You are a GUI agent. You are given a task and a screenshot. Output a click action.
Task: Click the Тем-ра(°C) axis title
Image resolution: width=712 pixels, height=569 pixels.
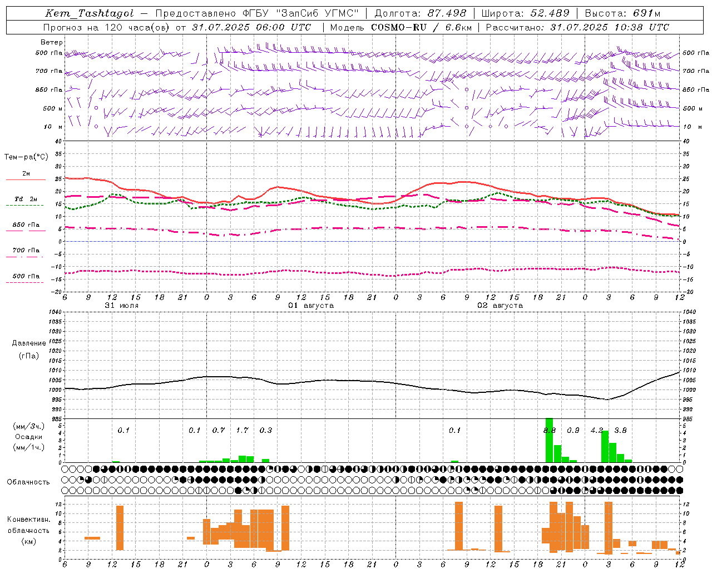point(26,157)
